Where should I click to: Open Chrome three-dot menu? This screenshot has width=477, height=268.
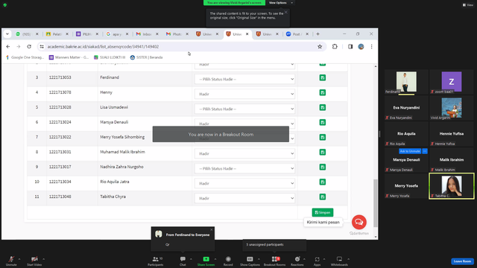click(371, 46)
